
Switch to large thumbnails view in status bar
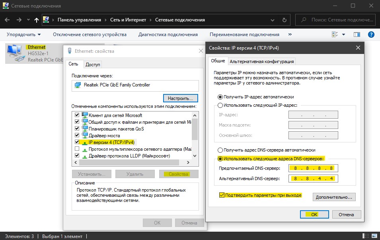click(374, 236)
